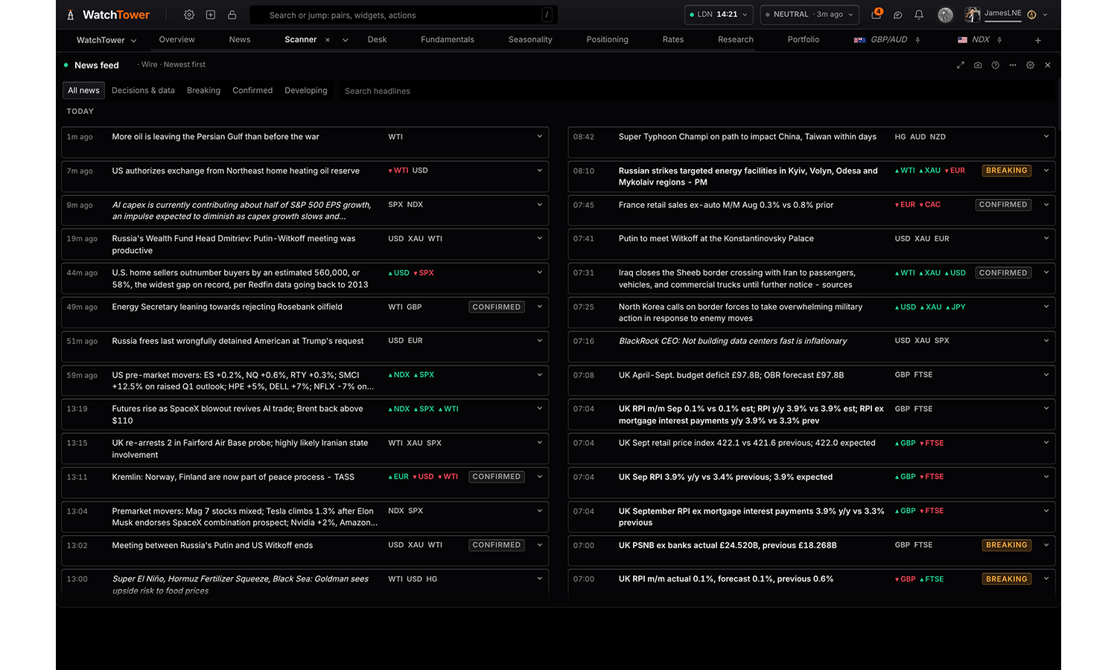Open the LDN 14:21 clock dropdown
The width and height of the screenshot is (1117, 670).
point(719,15)
